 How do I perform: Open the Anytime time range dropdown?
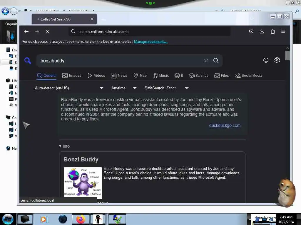[x=124, y=88]
